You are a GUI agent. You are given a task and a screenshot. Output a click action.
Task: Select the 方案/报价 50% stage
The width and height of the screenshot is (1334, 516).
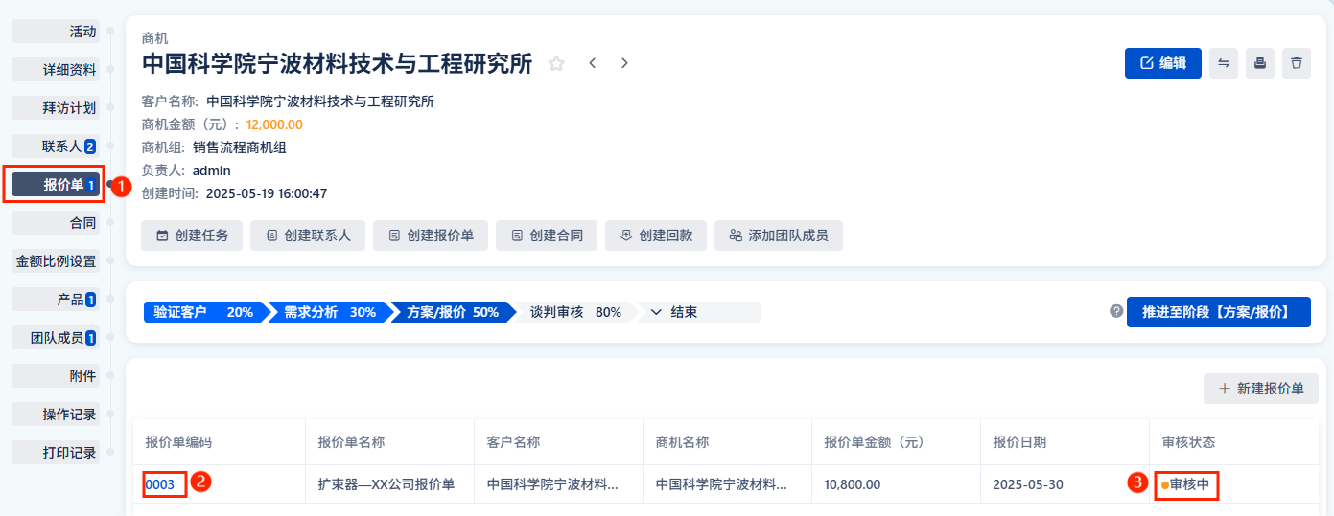(453, 312)
